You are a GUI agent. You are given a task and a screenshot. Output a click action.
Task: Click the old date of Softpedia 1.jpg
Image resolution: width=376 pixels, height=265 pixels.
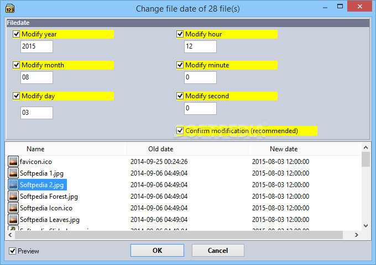coord(159,173)
